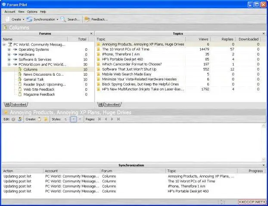Open the Synchronization dropdown arrow

pyautogui.click(x=57, y=20)
